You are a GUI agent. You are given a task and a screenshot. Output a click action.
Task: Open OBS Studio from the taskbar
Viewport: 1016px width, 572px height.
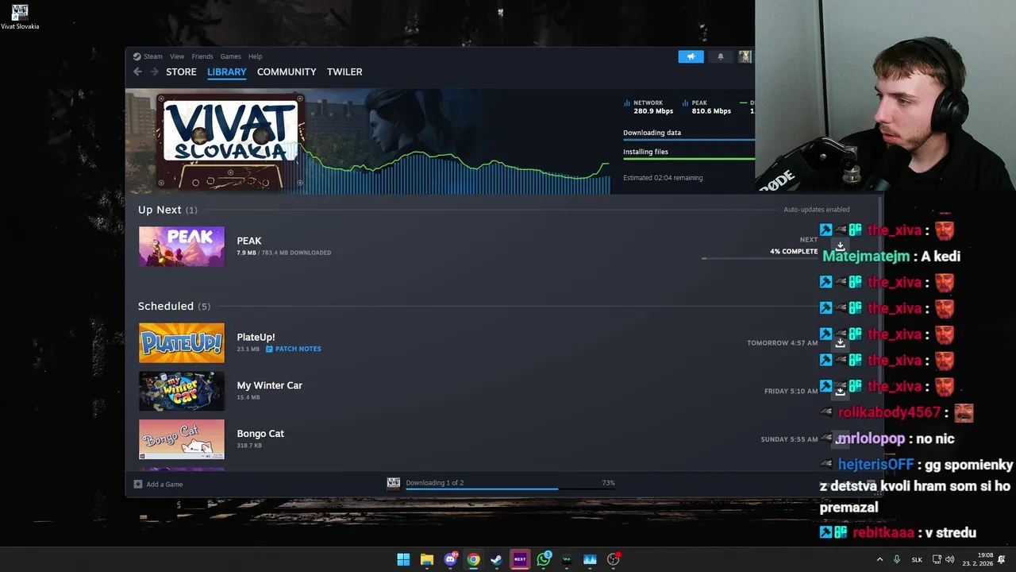point(613,559)
